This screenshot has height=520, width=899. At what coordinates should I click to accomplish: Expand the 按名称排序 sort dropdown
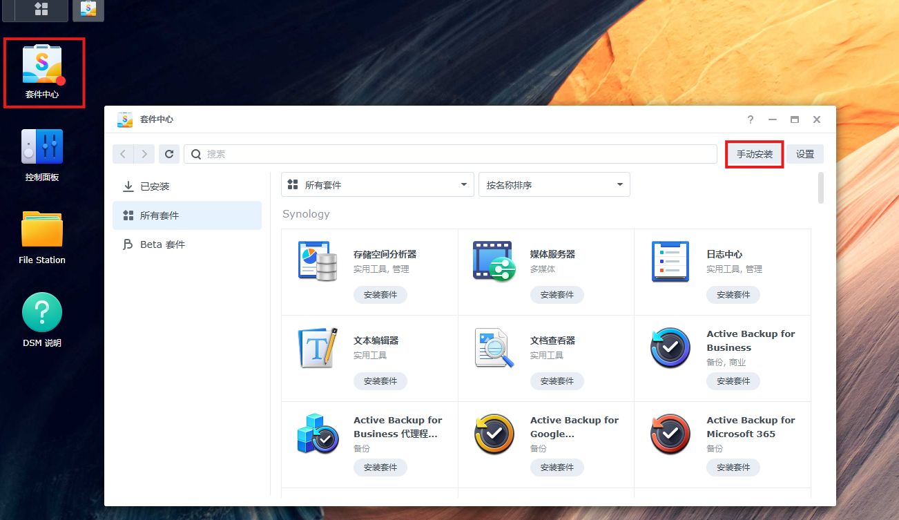[x=554, y=185]
